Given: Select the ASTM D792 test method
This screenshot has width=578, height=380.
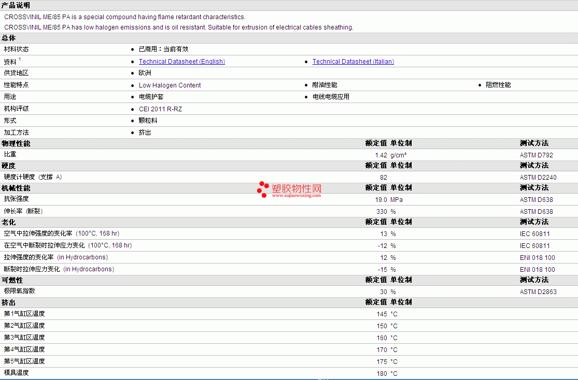Looking at the screenshot, I should (537, 155).
